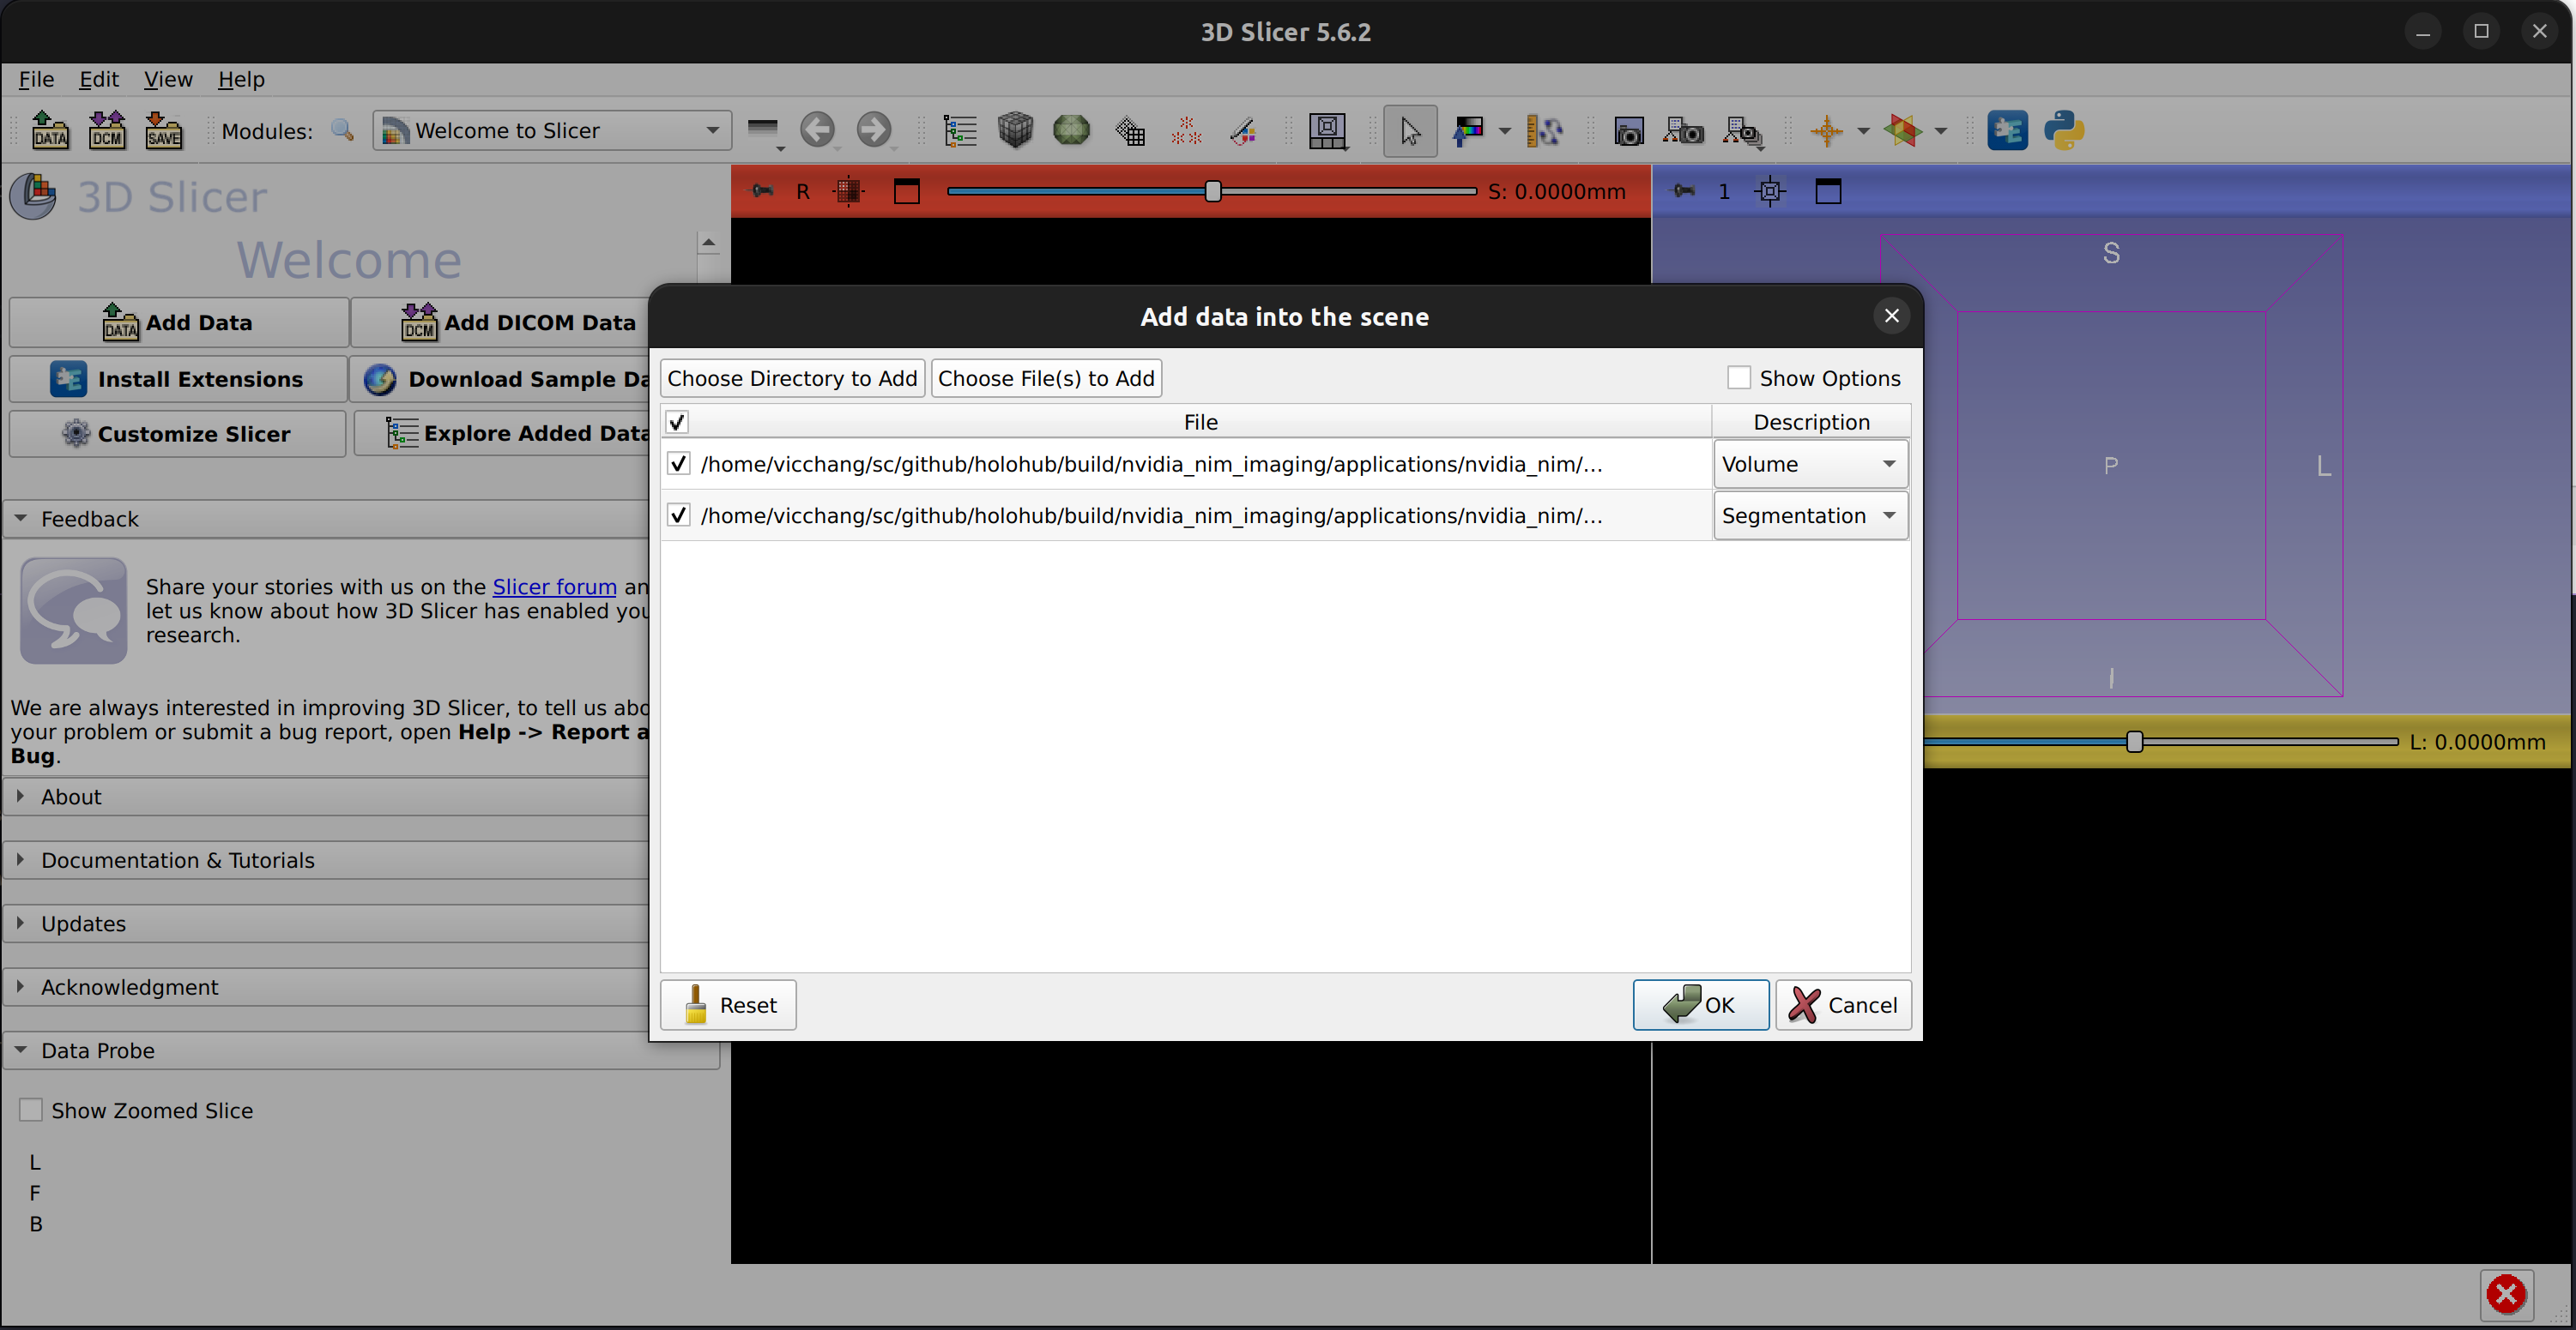Image resolution: width=2576 pixels, height=1330 pixels.
Task: Click the Save scene toolbar icon
Action: (x=163, y=131)
